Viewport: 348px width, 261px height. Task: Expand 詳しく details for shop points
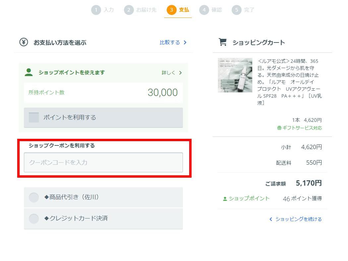(180, 73)
